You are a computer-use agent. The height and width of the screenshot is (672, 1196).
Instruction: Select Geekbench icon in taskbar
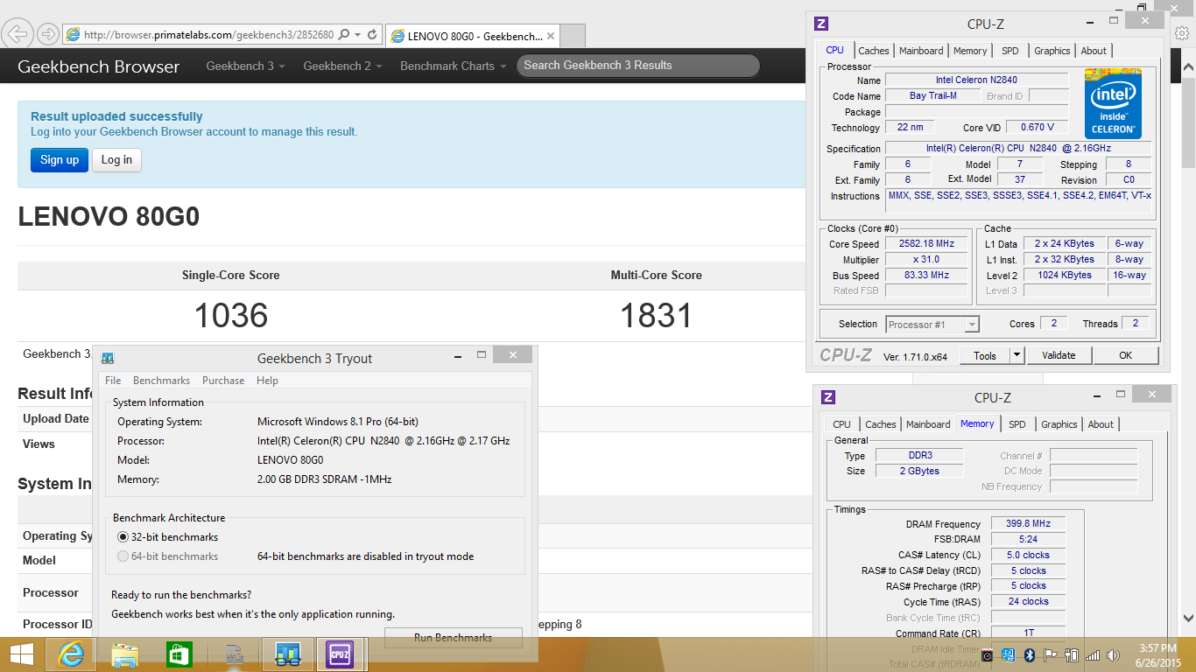287,654
